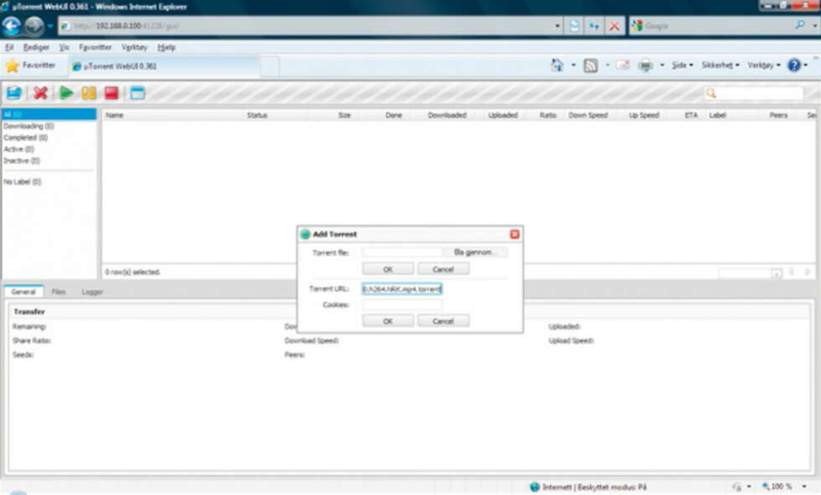Click the Read mail icon
The width and height of the screenshot is (821, 495).
(622, 65)
